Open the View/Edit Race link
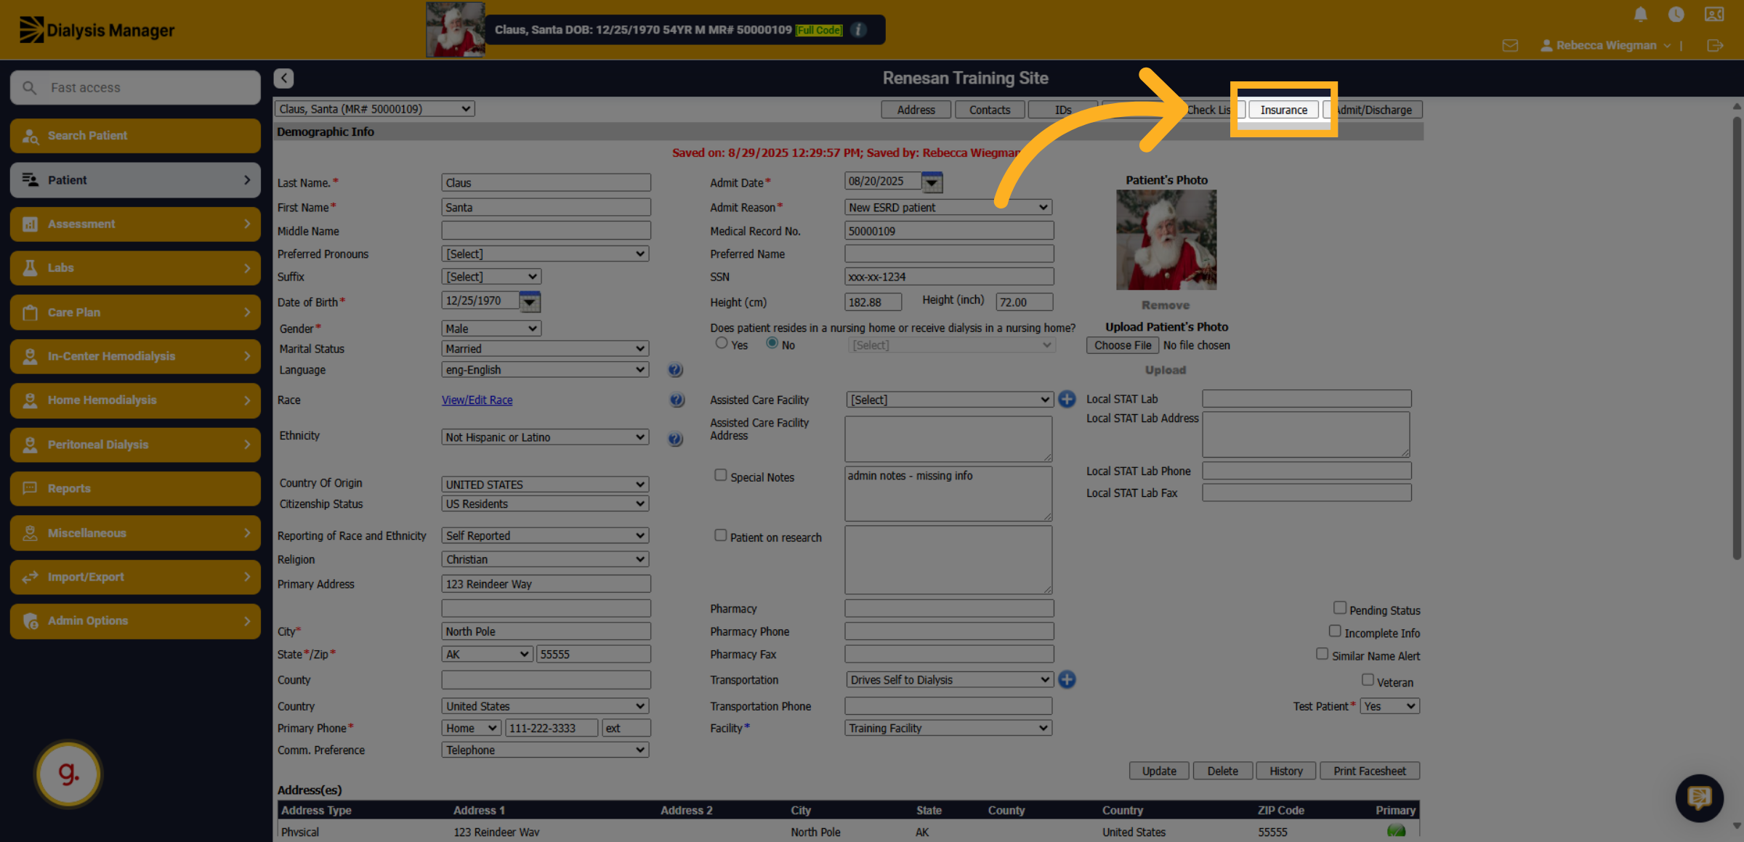The width and height of the screenshot is (1744, 842). click(x=477, y=400)
